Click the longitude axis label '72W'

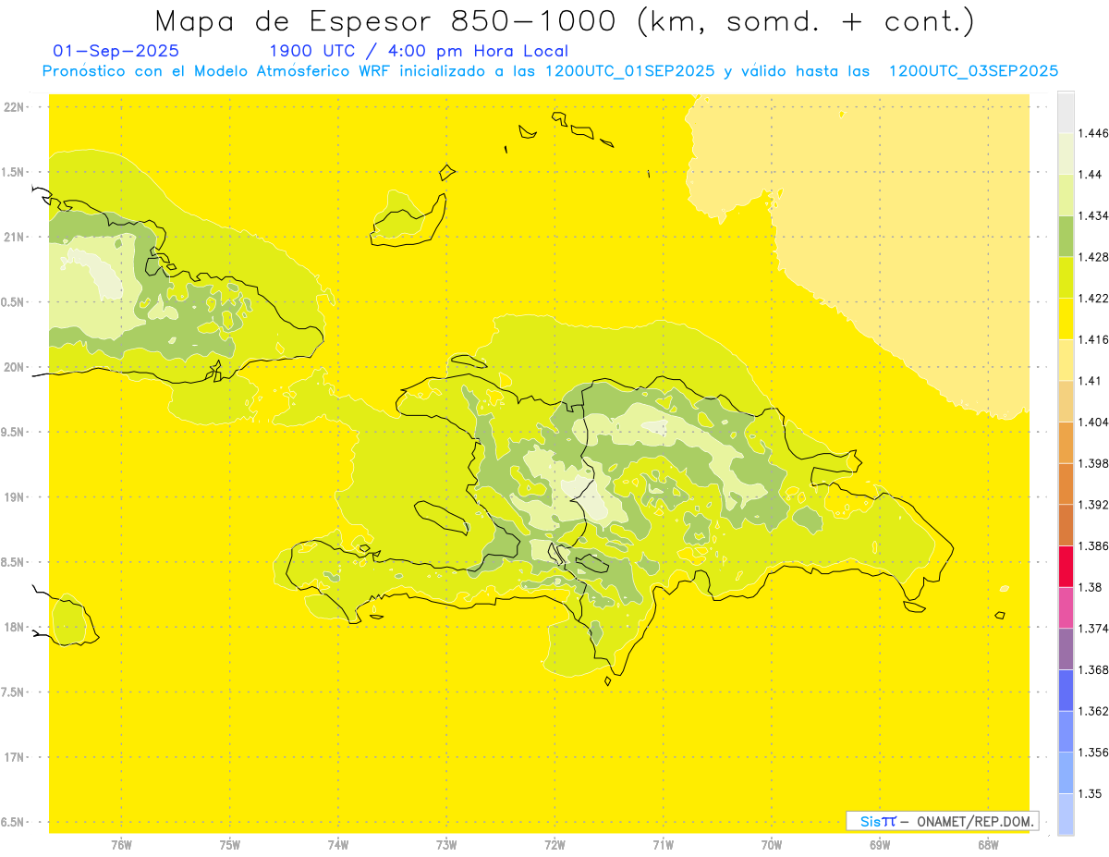(x=554, y=844)
